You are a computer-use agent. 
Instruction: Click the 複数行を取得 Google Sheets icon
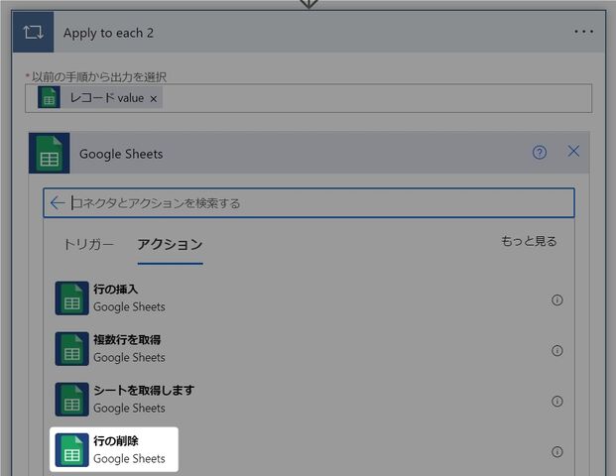(71, 349)
